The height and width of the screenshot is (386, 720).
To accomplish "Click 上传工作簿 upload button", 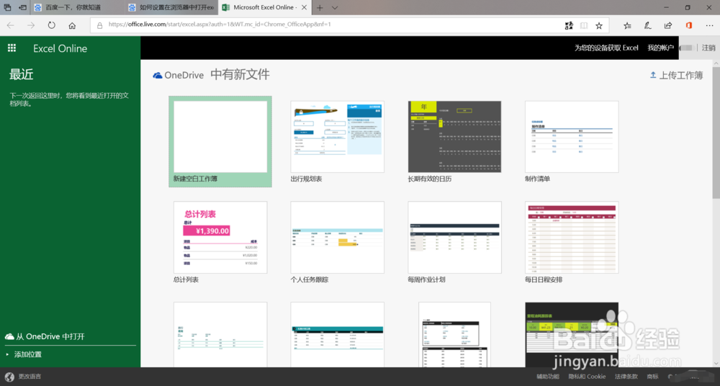I will [x=676, y=76].
